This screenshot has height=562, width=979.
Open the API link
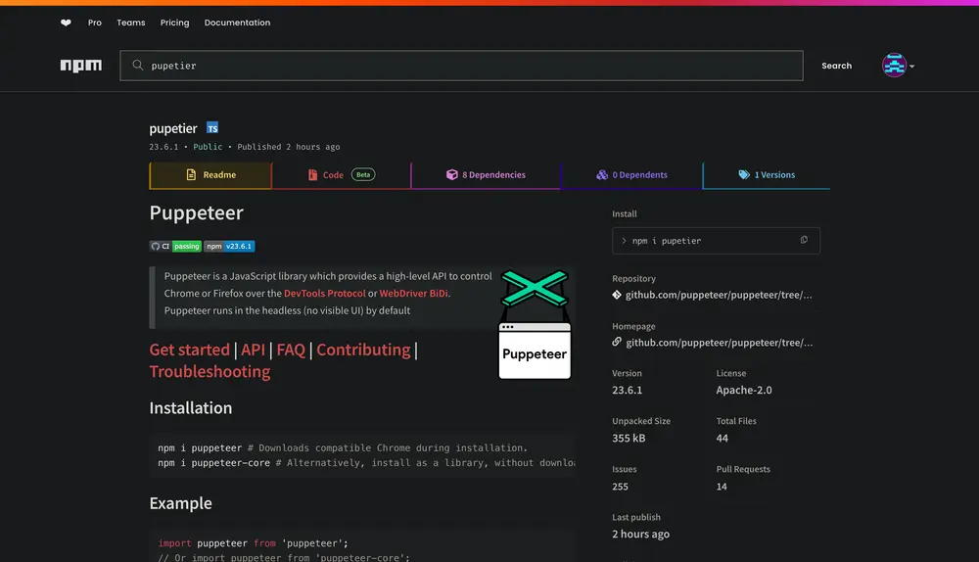point(253,350)
